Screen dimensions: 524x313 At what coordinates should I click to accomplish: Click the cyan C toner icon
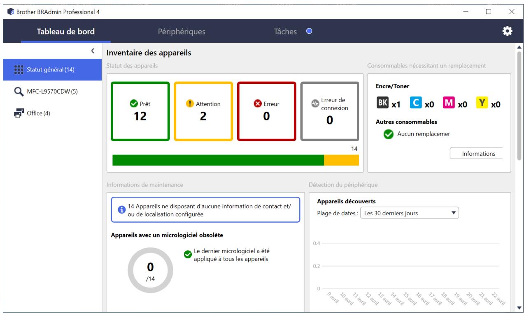415,103
